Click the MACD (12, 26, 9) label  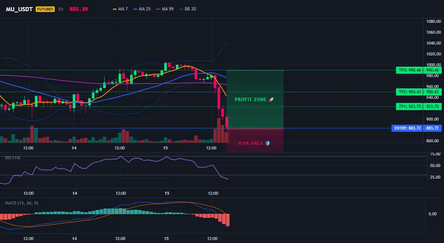pyautogui.click(x=21, y=203)
